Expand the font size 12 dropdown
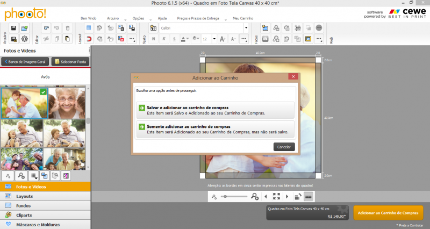 click(214, 39)
